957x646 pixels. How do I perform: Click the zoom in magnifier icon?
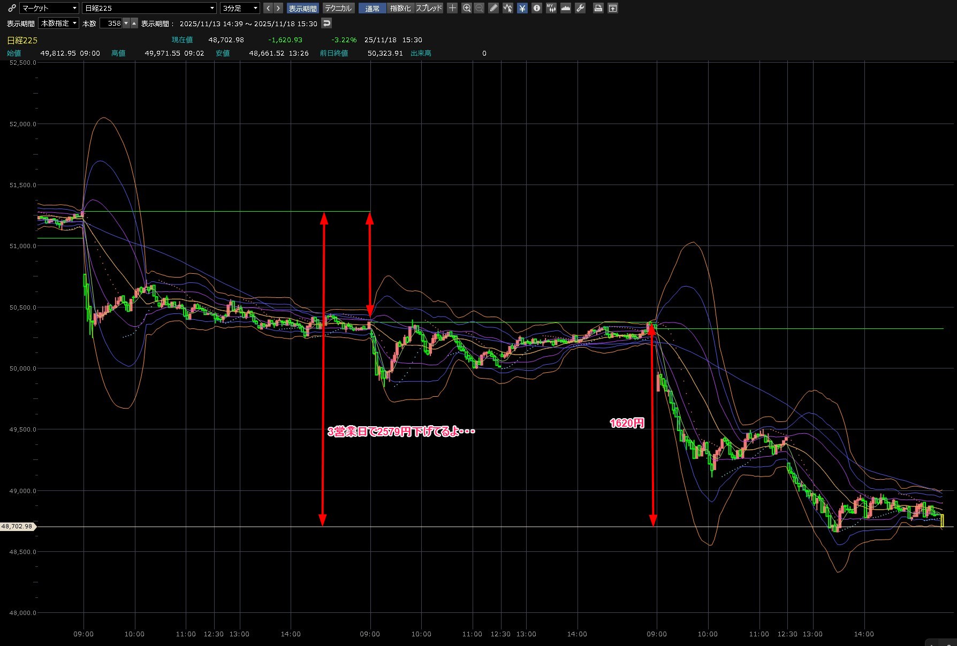point(467,8)
